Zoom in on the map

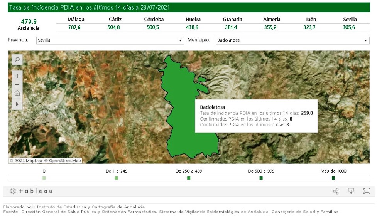(17, 76)
